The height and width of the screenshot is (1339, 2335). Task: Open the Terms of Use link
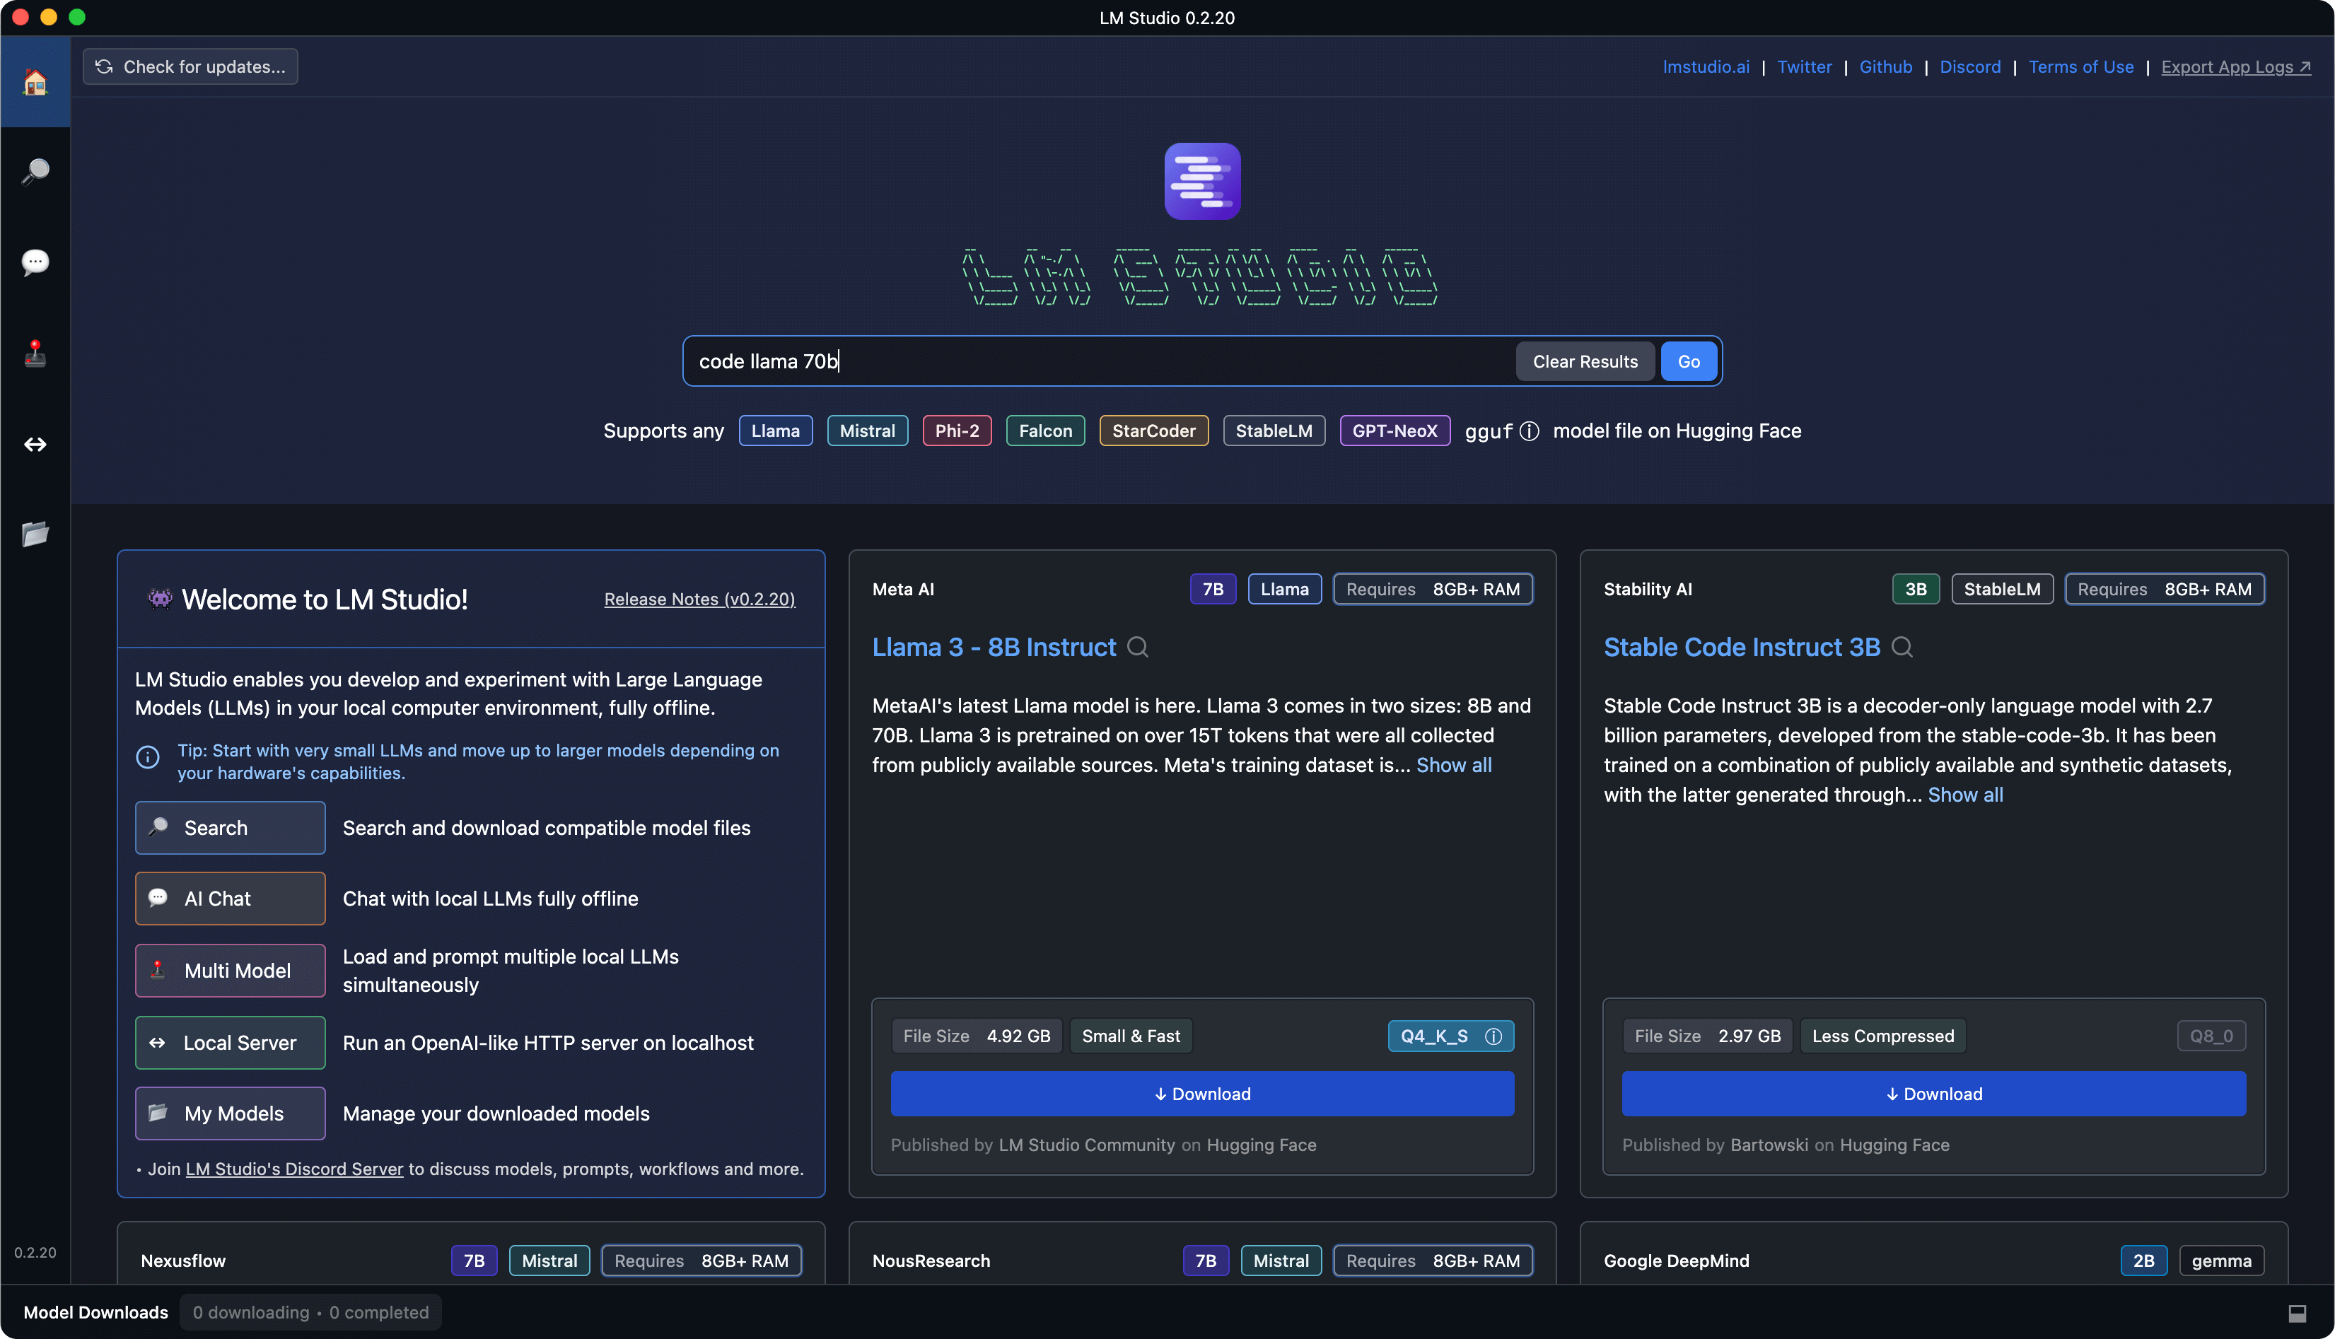[x=2080, y=67]
